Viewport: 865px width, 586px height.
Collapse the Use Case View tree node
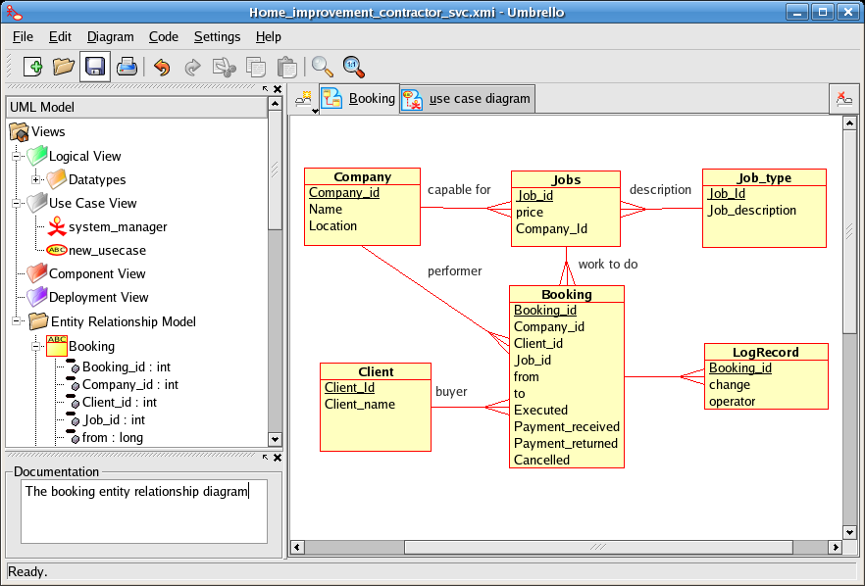tap(16, 204)
